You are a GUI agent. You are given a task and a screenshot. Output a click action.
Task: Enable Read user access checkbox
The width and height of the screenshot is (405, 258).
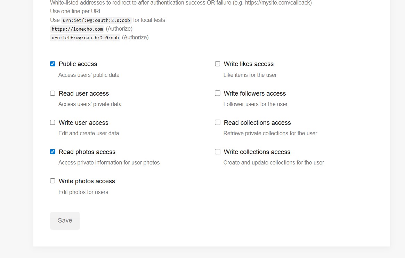[x=52, y=93]
